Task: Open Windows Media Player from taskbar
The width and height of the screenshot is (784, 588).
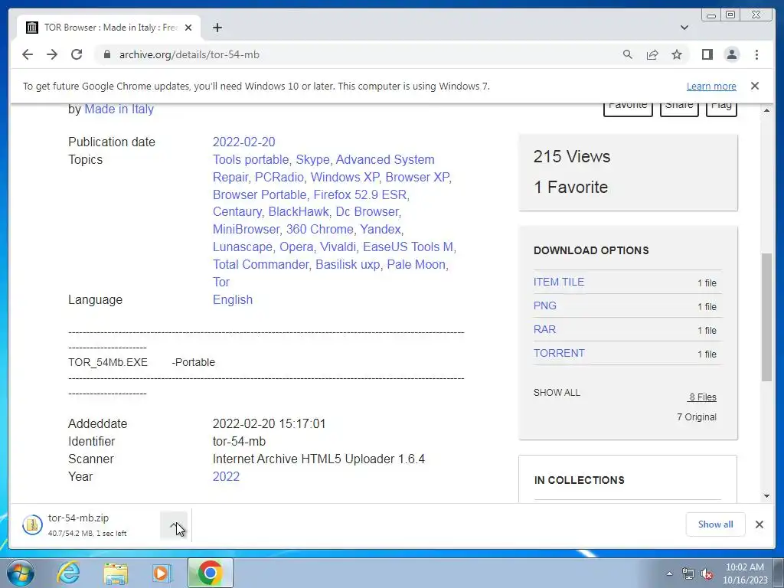Action: click(x=162, y=573)
